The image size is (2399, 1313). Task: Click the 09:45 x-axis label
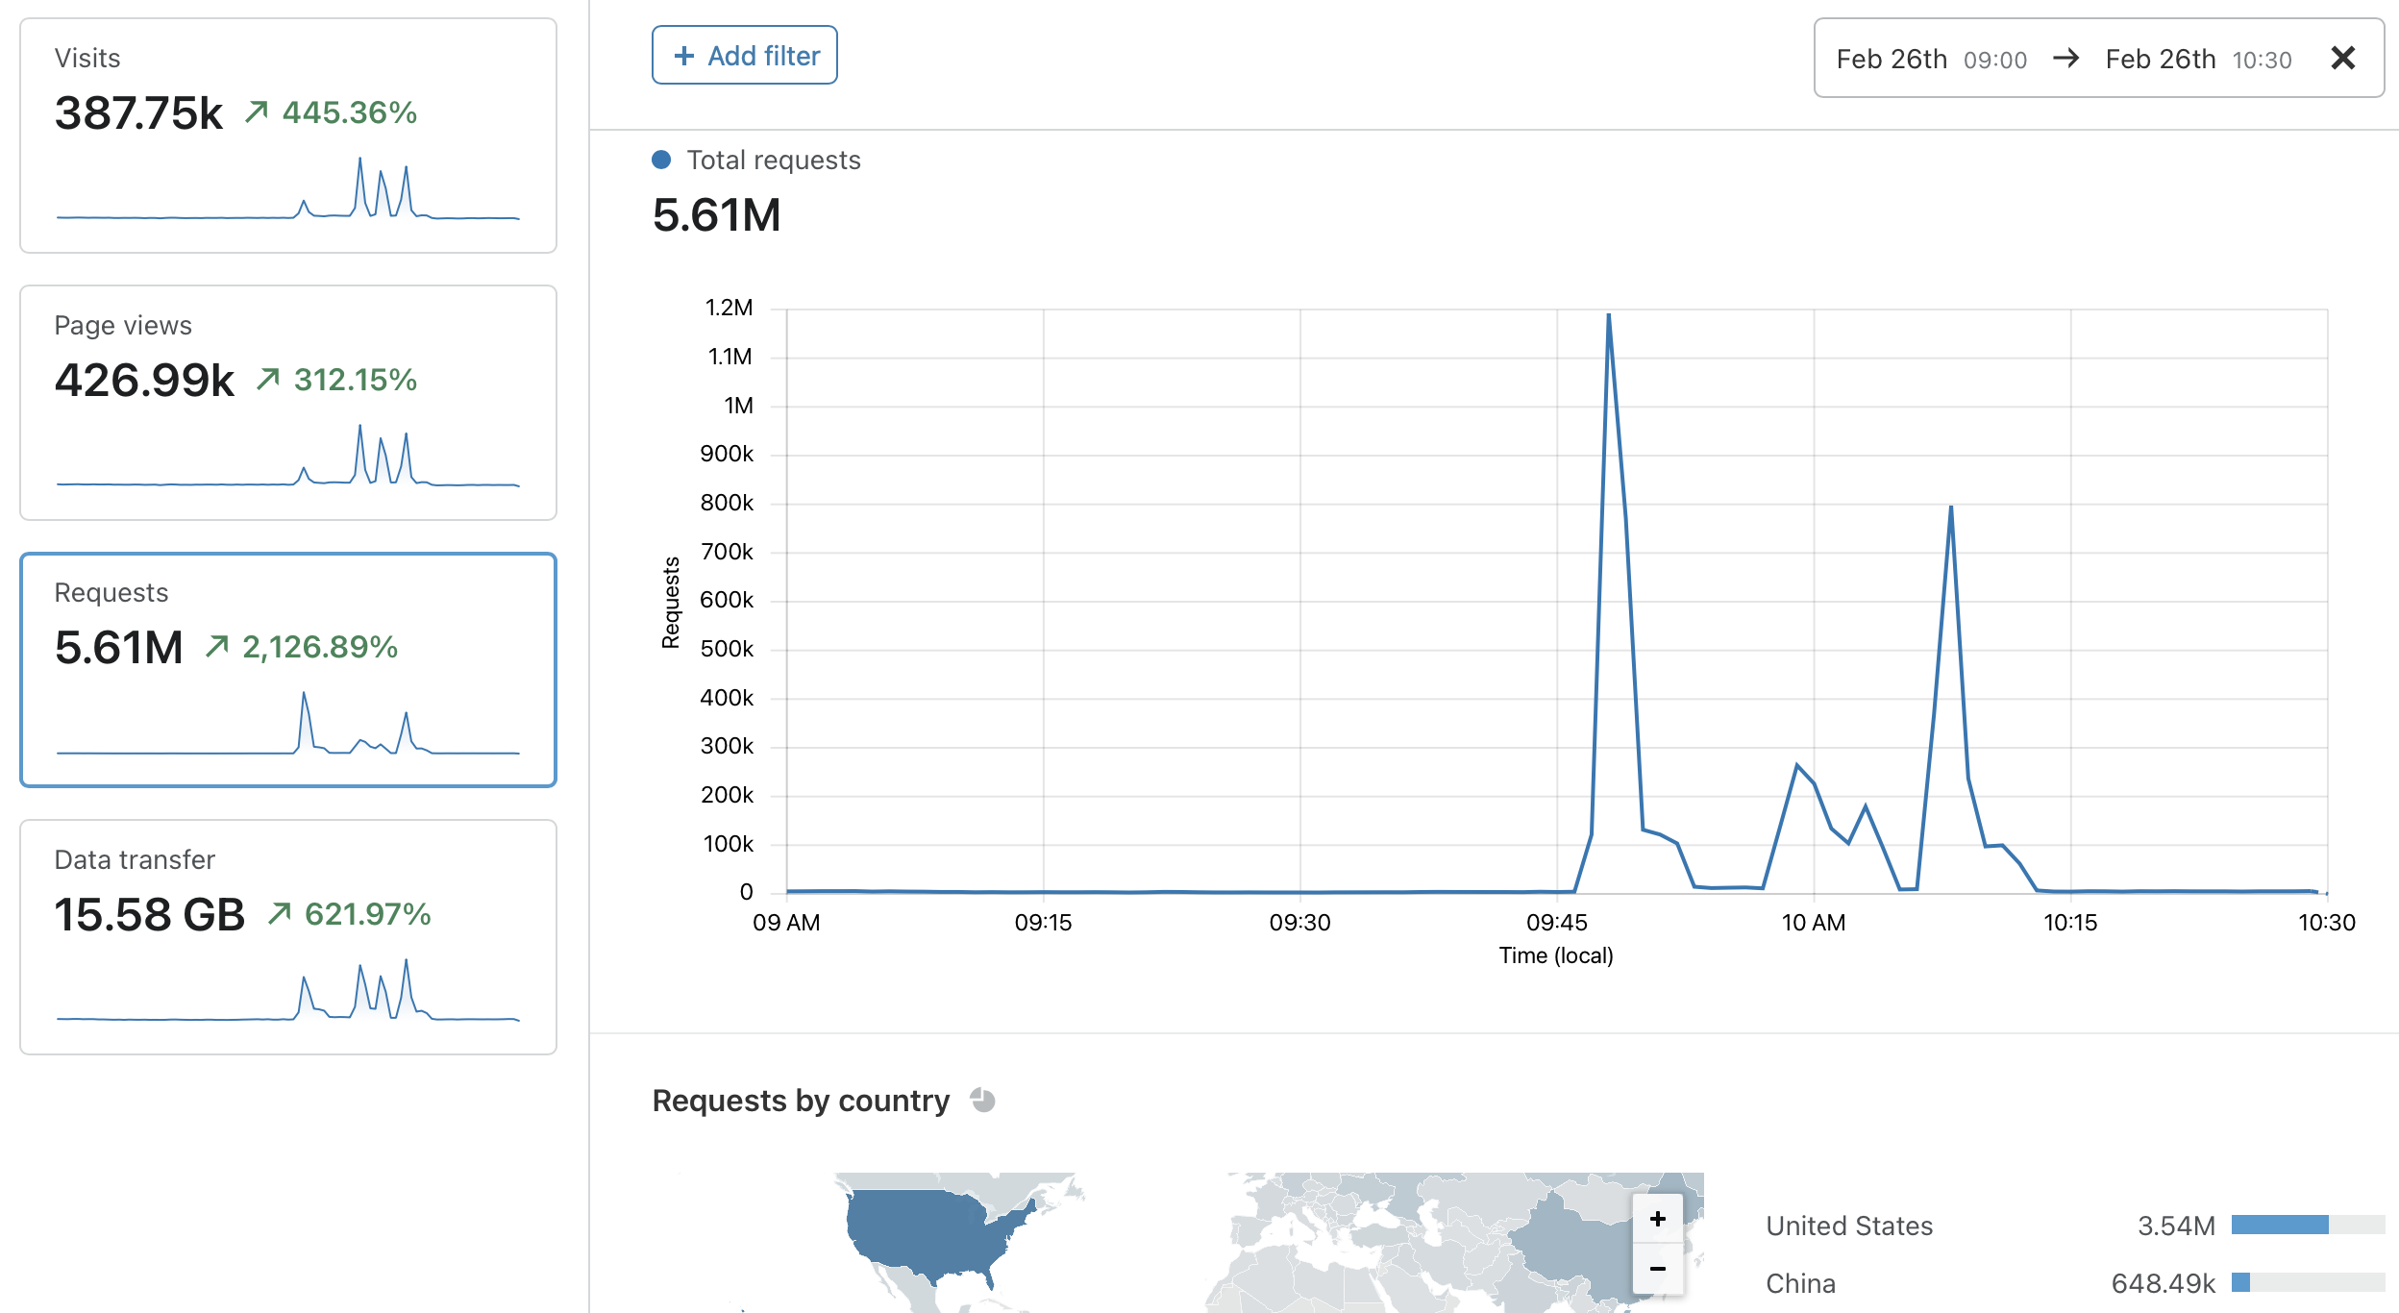coord(1557,923)
